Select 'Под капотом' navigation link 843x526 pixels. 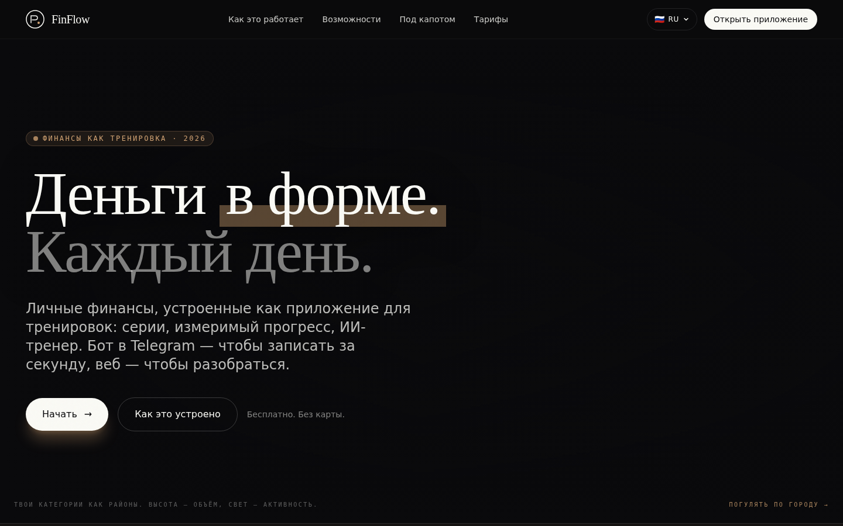coord(427,19)
